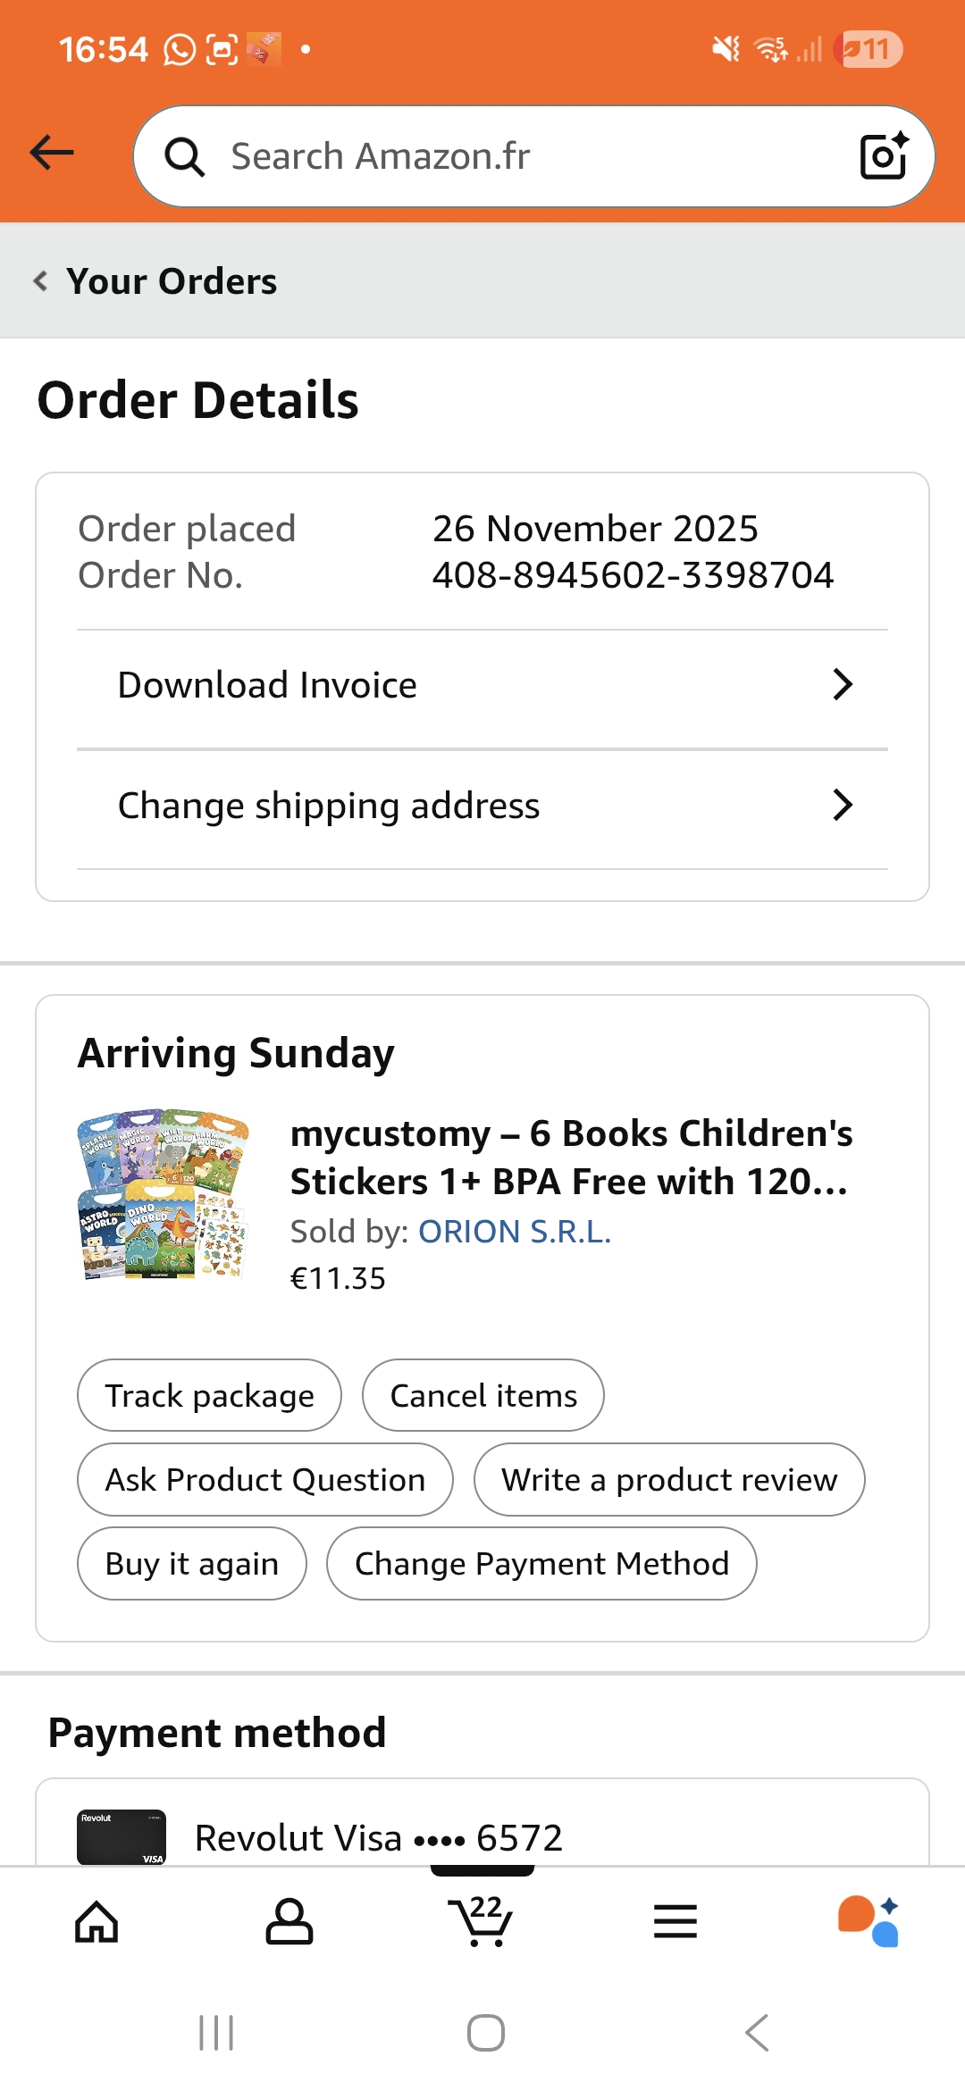
Task: Tap Buy it again button
Action: [192, 1563]
